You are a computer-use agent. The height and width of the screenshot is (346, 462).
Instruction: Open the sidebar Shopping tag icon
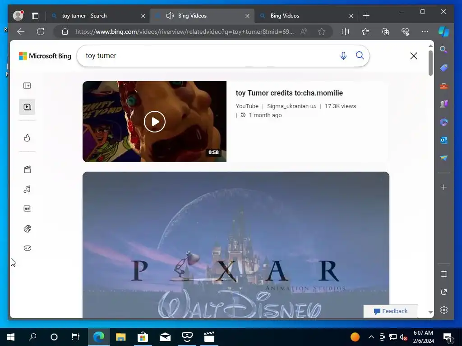point(444,68)
